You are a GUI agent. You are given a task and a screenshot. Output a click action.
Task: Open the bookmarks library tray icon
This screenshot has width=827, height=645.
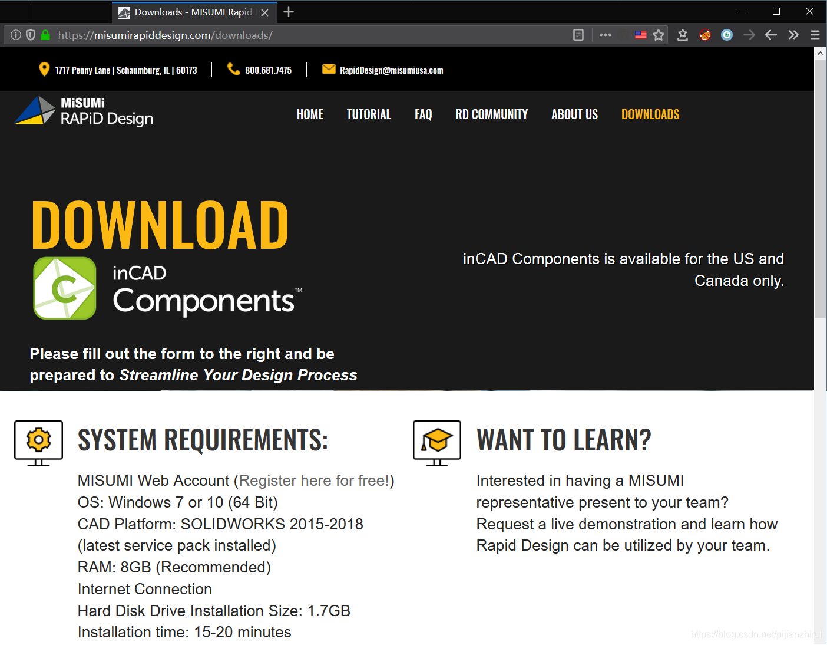683,35
